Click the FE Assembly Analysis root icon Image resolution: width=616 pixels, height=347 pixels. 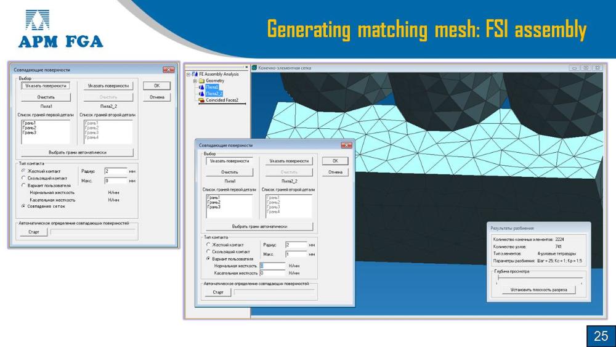click(195, 74)
